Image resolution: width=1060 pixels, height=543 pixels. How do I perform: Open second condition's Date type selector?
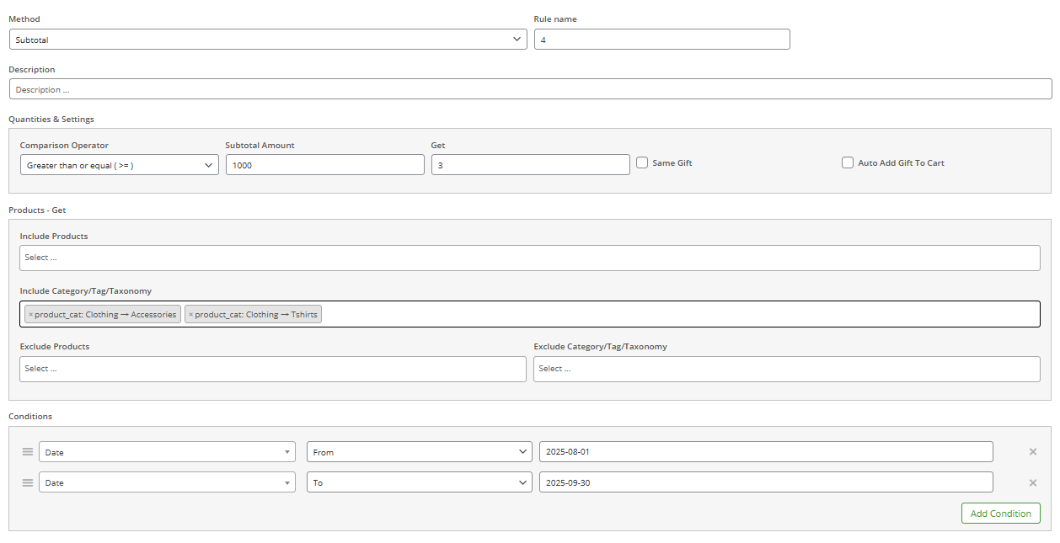point(167,482)
